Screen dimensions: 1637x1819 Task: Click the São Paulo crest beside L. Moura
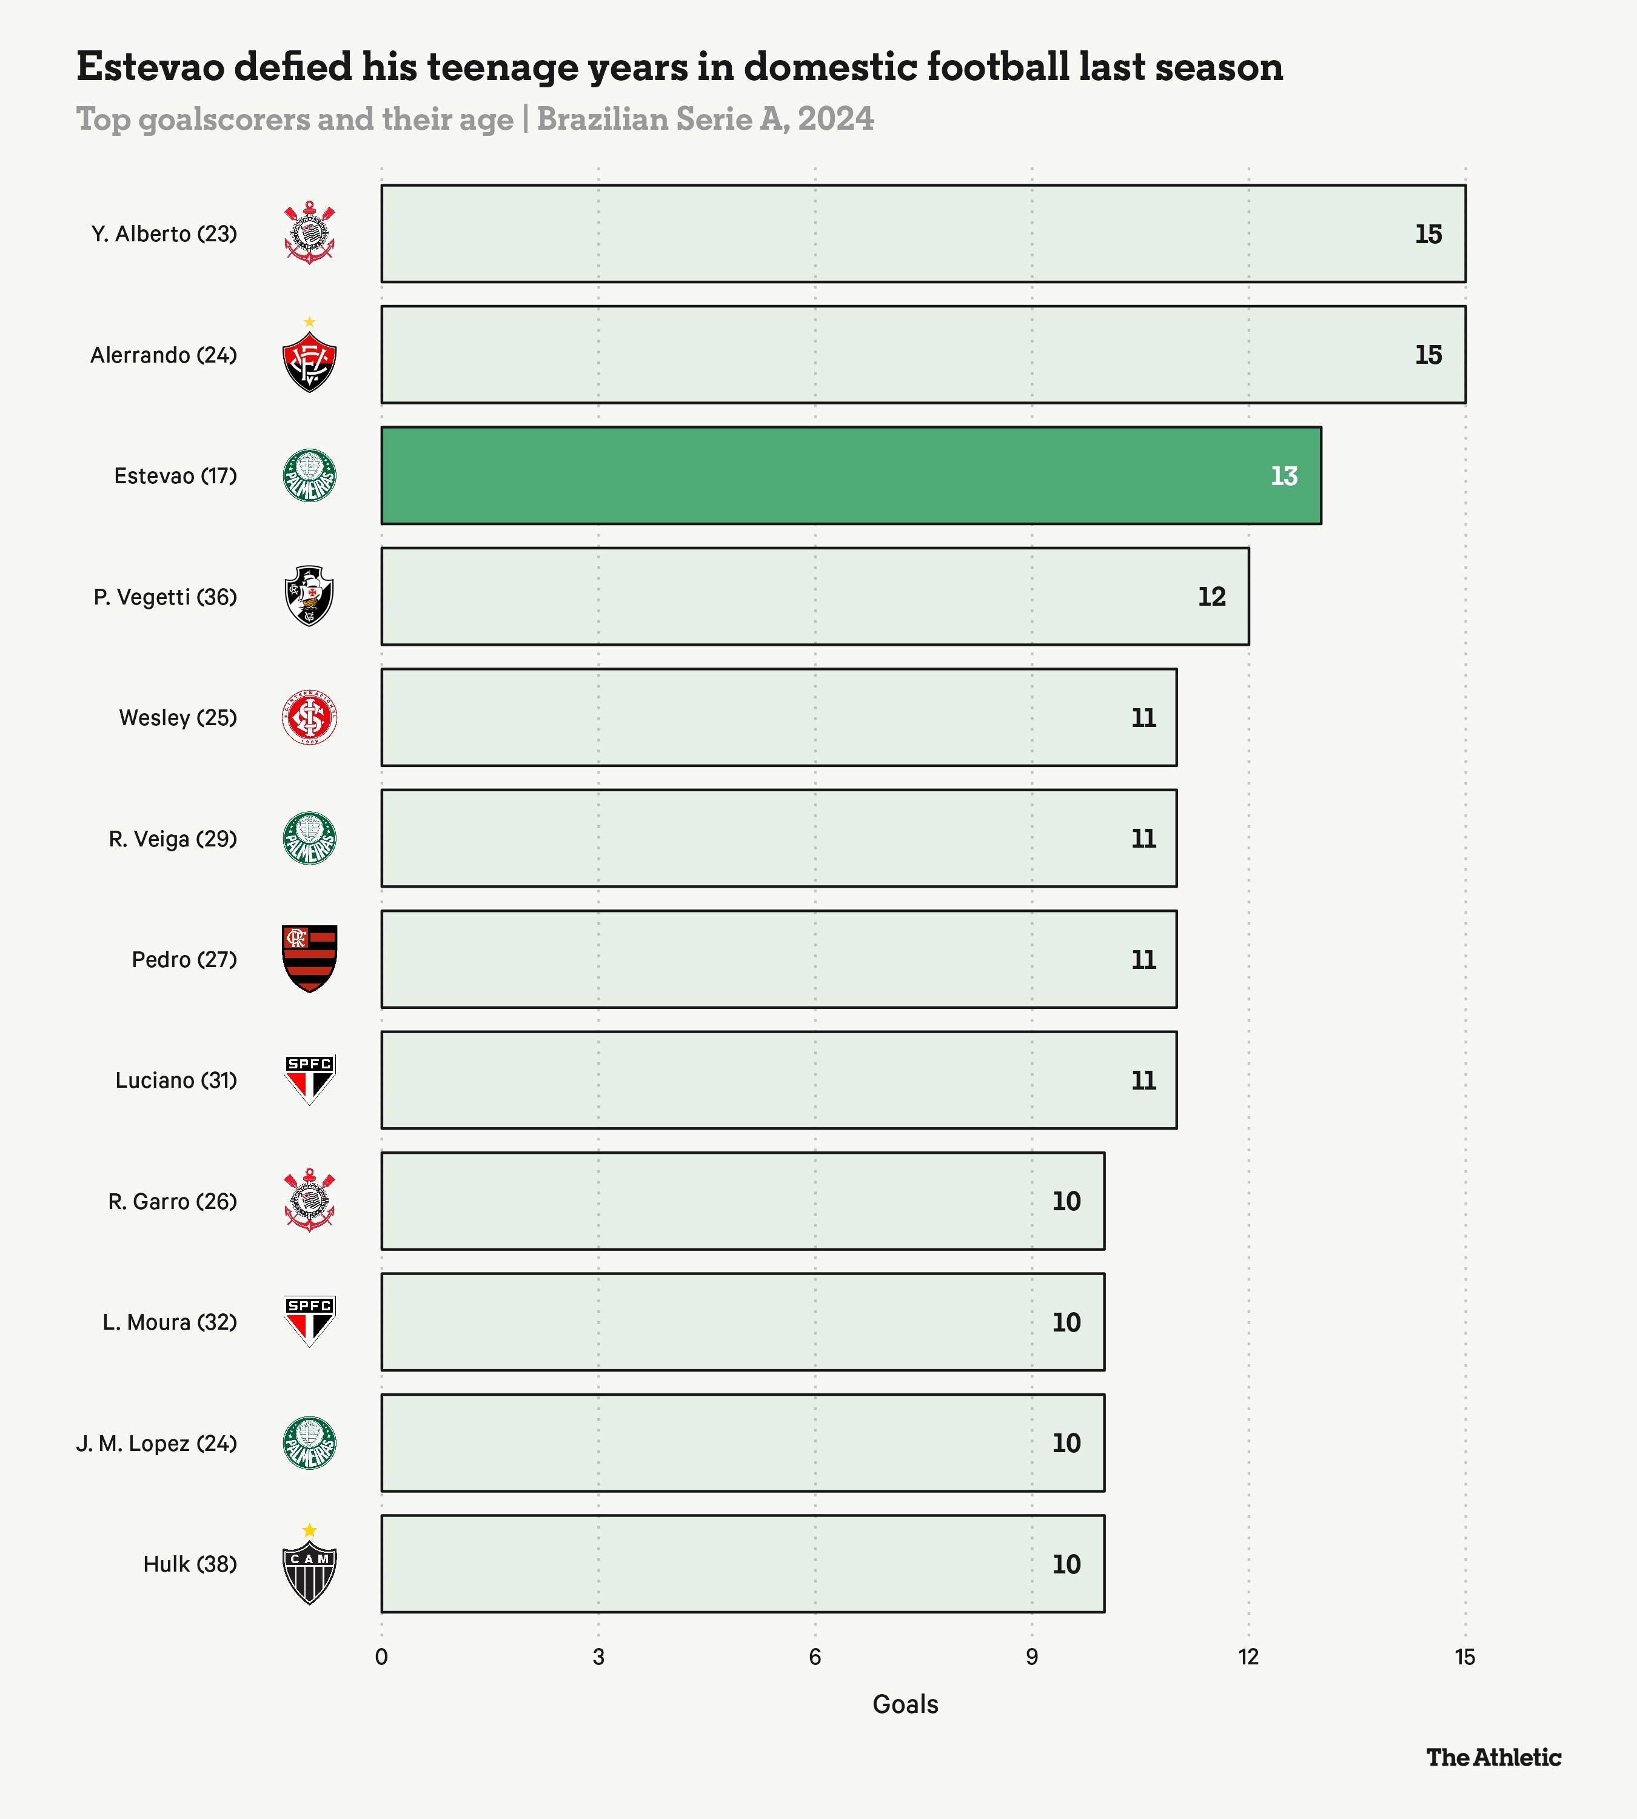pos(309,1321)
